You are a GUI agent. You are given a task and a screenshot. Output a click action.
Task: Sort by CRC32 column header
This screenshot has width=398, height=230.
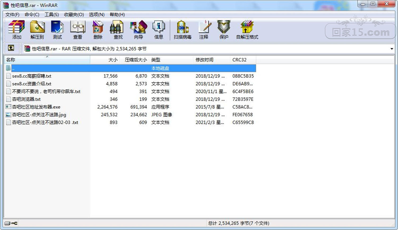tap(243, 60)
